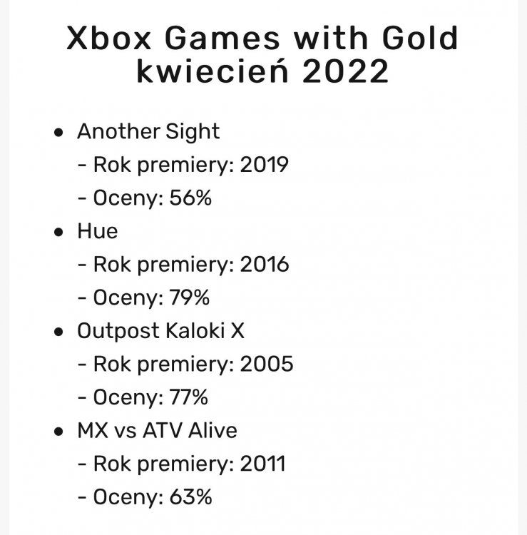Click the MX vs ATV Alive title
527x535 pixels.
coord(157,430)
